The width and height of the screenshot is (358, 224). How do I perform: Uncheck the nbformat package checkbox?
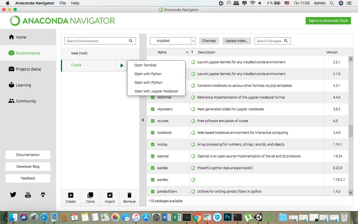click(x=153, y=97)
